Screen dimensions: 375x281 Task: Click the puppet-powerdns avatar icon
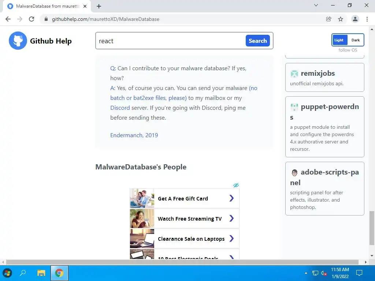294,107
